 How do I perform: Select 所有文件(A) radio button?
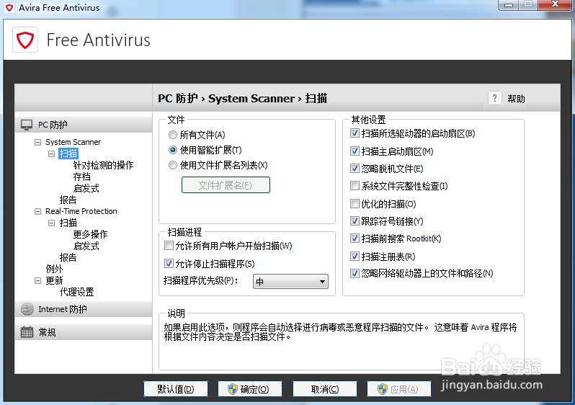click(173, 135)
